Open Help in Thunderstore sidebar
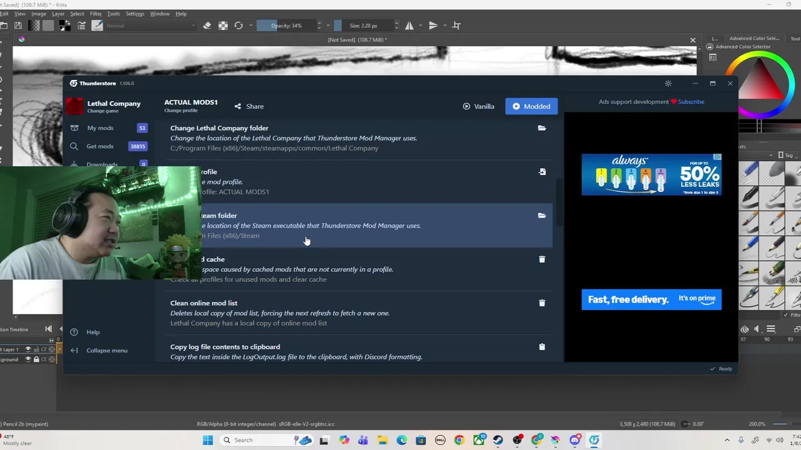The height and width of the screenshot is (450, 801). coord(93,332)
